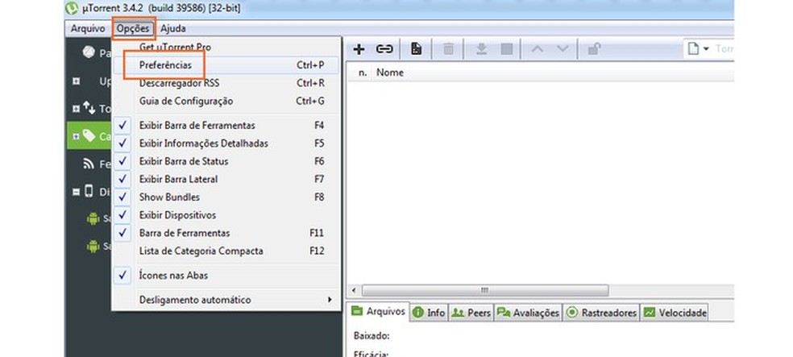
Task: Select the green tag categories sidebar icon
Action: pos(89,135)
